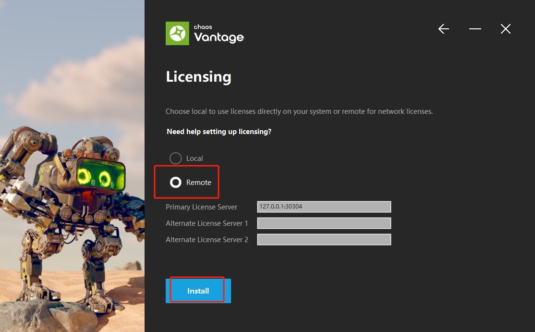Focus the Primary License Server field
The image size is (535, 332).
tap(324, 207)
